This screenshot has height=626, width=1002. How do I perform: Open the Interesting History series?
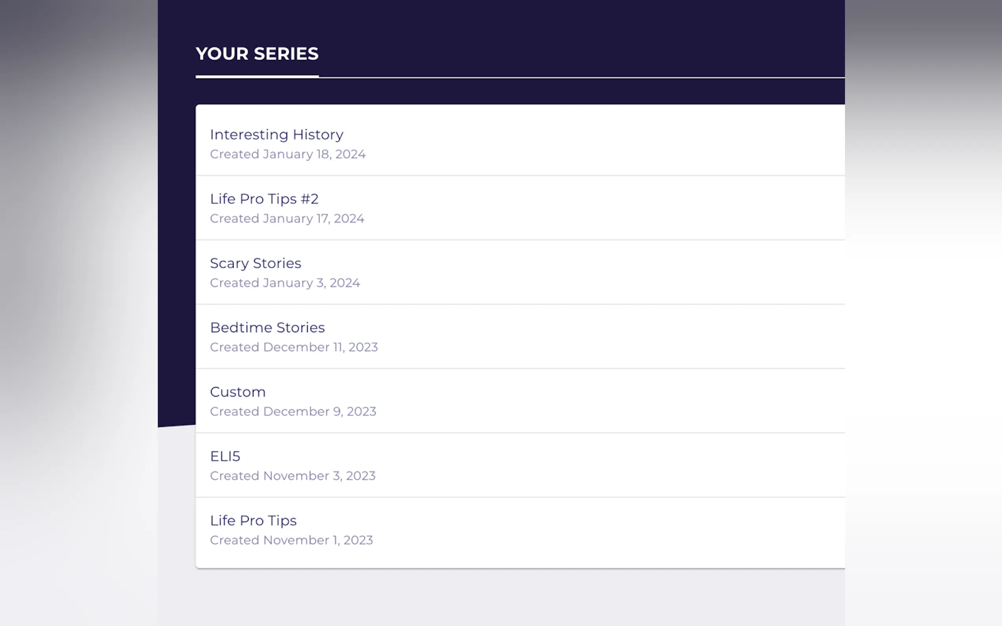pyautogui.click(x=276, y=134)
